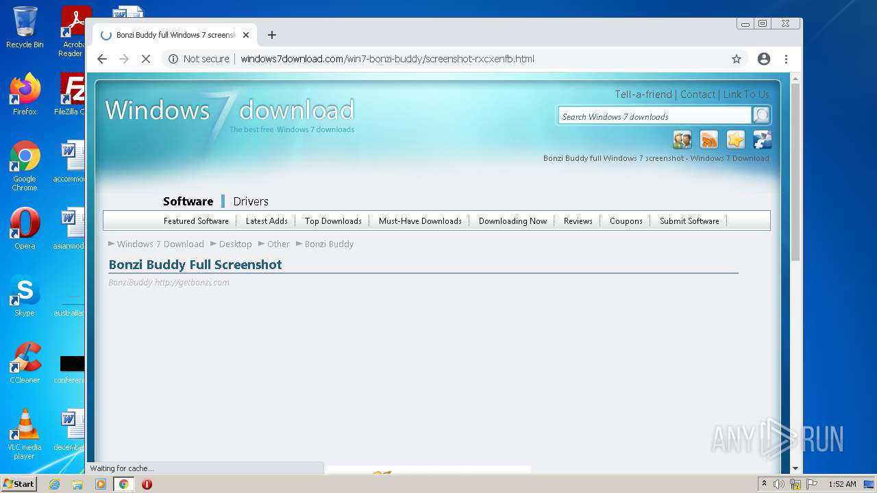877x493 pixels.
Task: Click the Contact link
Action: (697, 94)
